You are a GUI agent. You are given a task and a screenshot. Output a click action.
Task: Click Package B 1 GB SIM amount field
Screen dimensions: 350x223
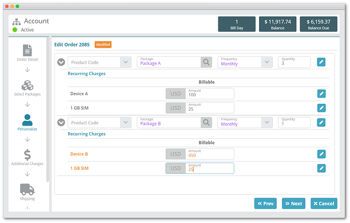210,169
